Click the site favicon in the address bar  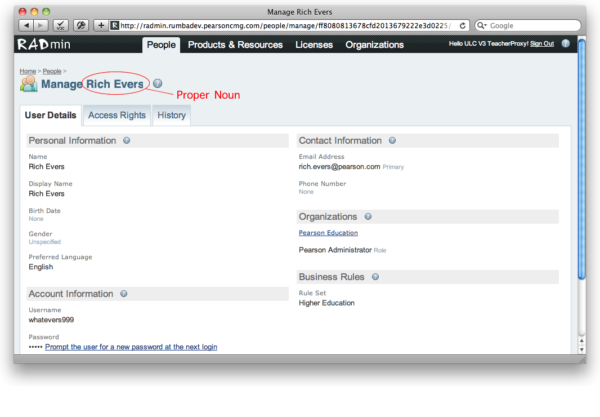pos(114,26)
